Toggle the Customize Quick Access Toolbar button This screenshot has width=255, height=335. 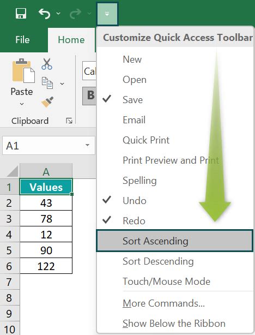point(107,14)
